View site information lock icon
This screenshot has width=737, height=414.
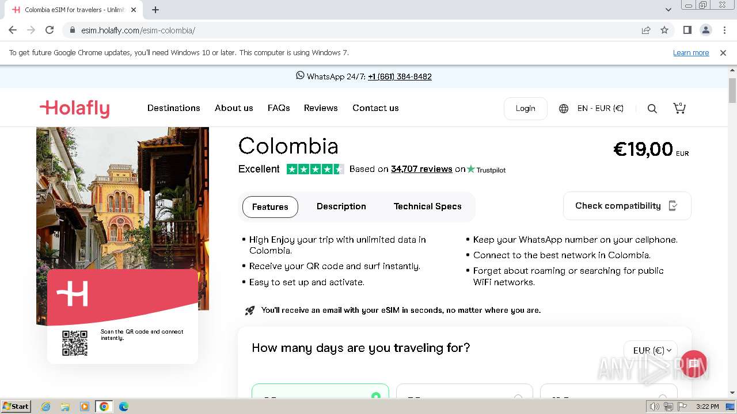(x=73, y=30)
